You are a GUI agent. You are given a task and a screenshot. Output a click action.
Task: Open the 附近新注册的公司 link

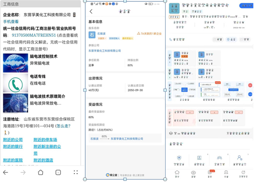point(47,150)
